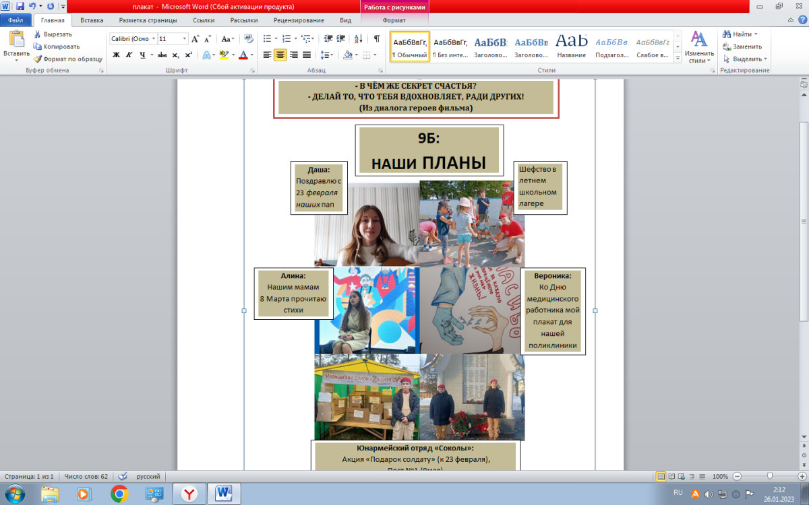Apply superscript formatting
The image size is (809, 505).
188,55
